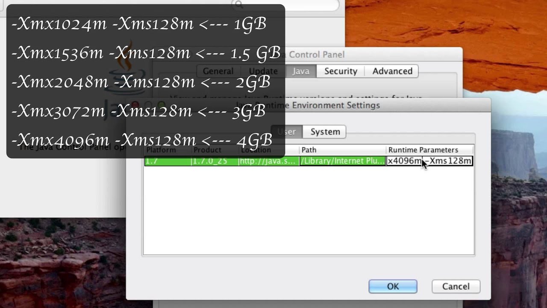Open the Security tab

pos(341,71)
